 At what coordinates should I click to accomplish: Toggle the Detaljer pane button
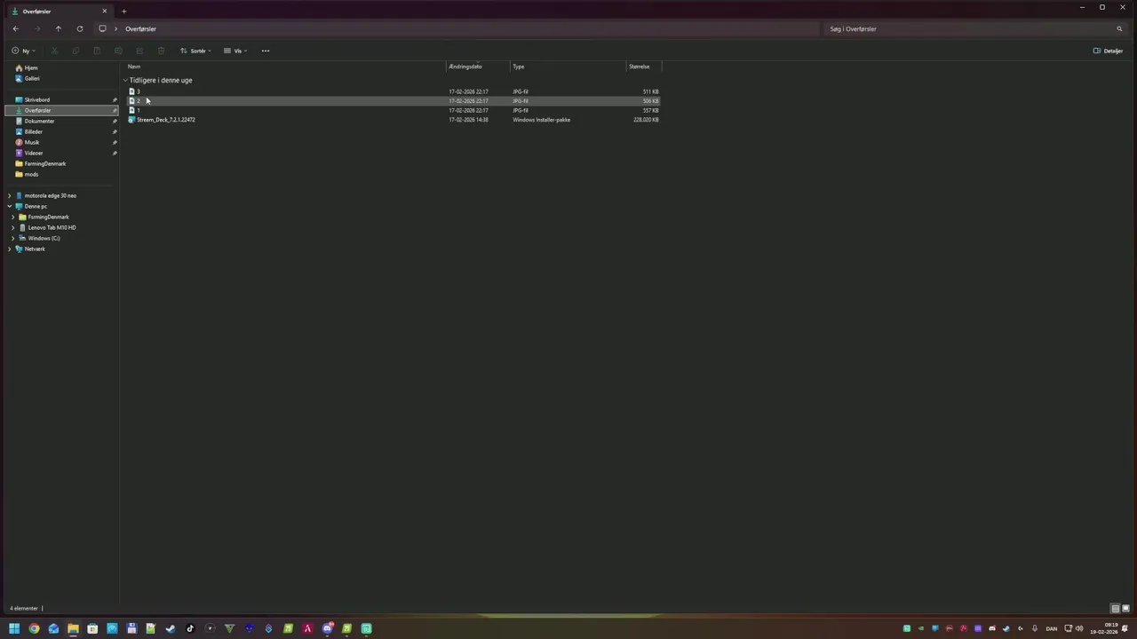point(1108,51)
